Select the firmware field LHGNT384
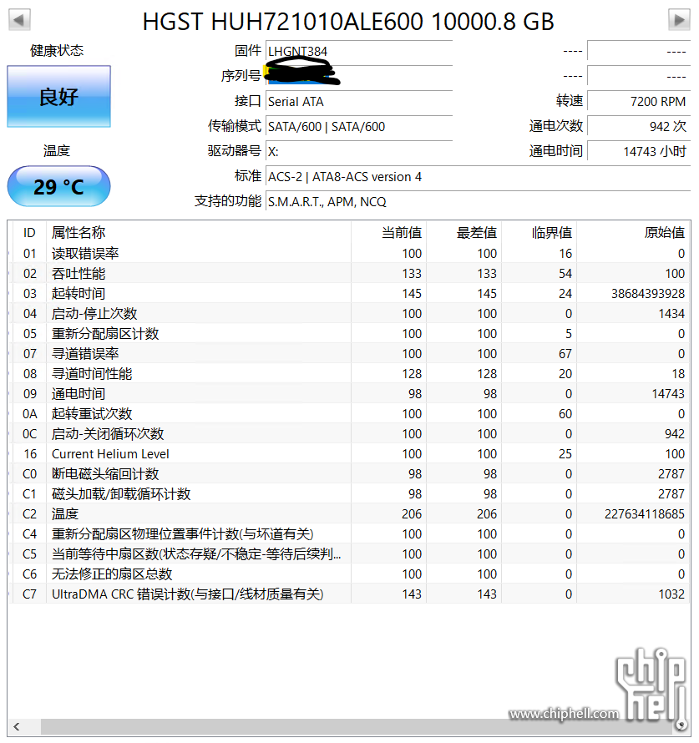Image resolution: width=699 pixels, height=743 pixels. 359,51
